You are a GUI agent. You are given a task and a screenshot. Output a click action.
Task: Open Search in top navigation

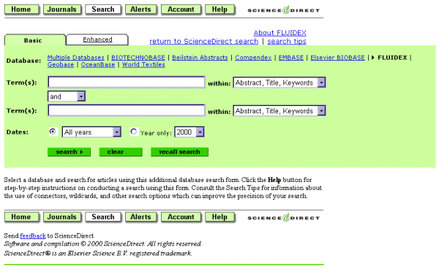[x=103, y=10]
